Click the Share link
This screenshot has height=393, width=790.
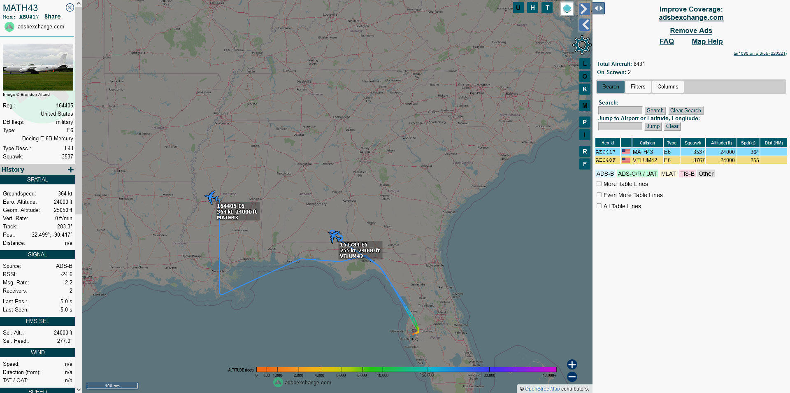52,17
